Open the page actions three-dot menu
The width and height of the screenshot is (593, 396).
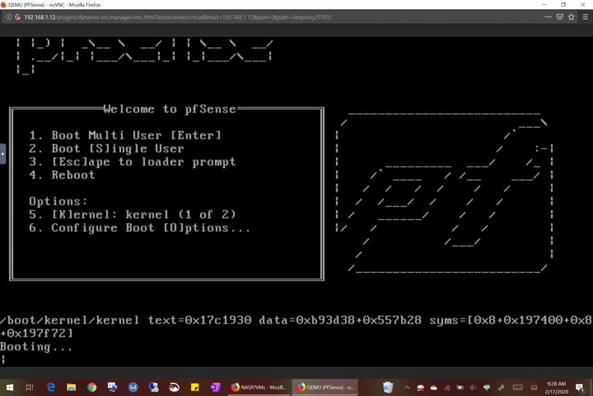coord(548,17)
